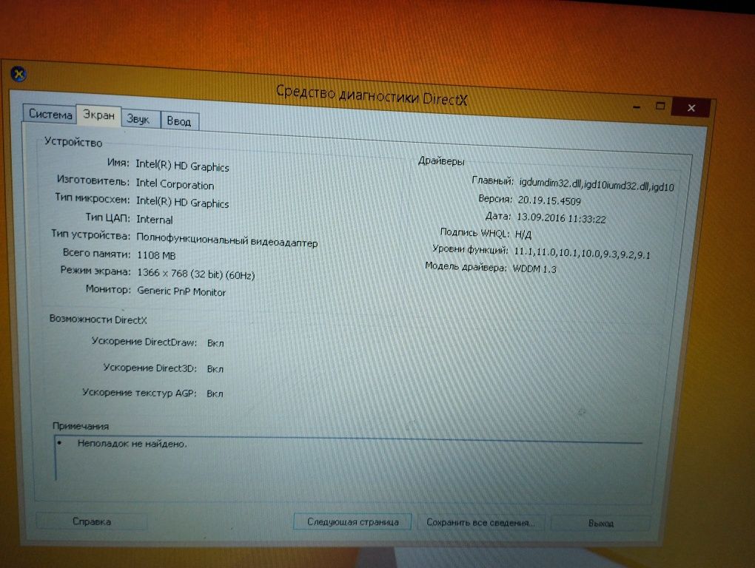Click the 'Версия:' field label

[494, 198]
